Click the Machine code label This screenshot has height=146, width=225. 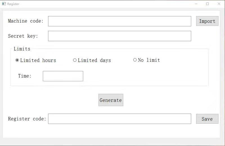[x=26, y=21]
